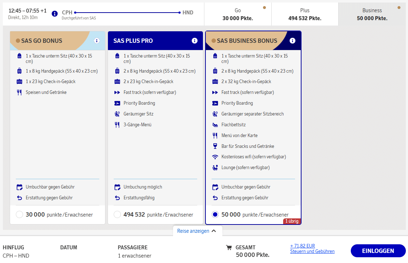Screen dimensions: 408x263
Task: Click the red 1 übrig badge
Action: tap(292, 221)
